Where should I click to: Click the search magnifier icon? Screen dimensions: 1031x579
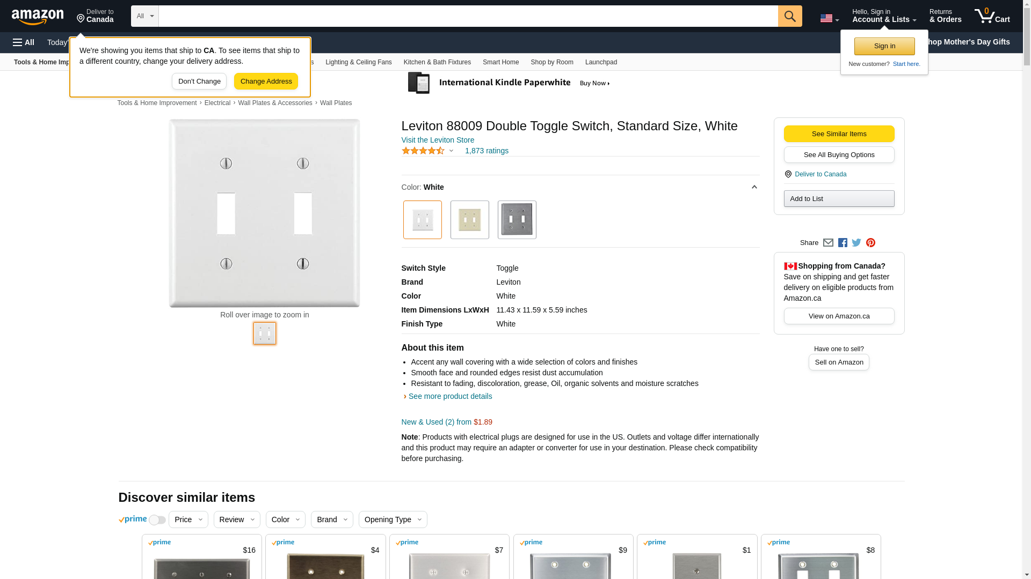coord(789,16)
